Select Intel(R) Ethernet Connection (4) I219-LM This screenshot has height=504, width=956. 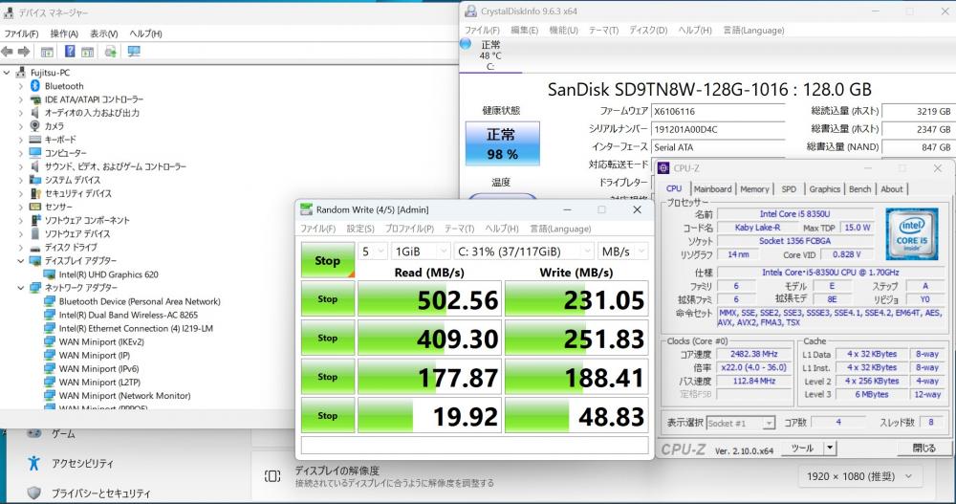pos(136,328)
